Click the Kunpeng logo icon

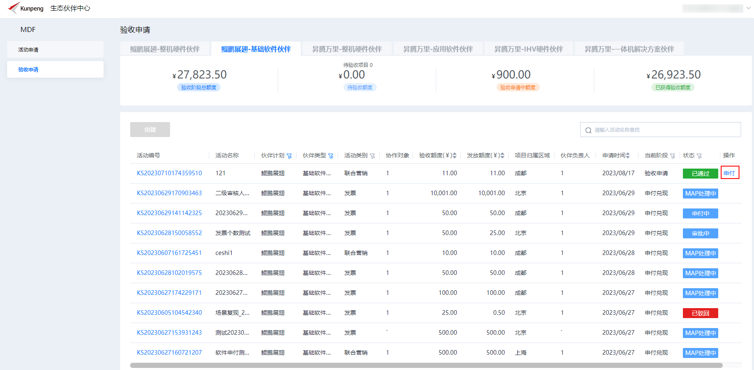coord(14,8)
